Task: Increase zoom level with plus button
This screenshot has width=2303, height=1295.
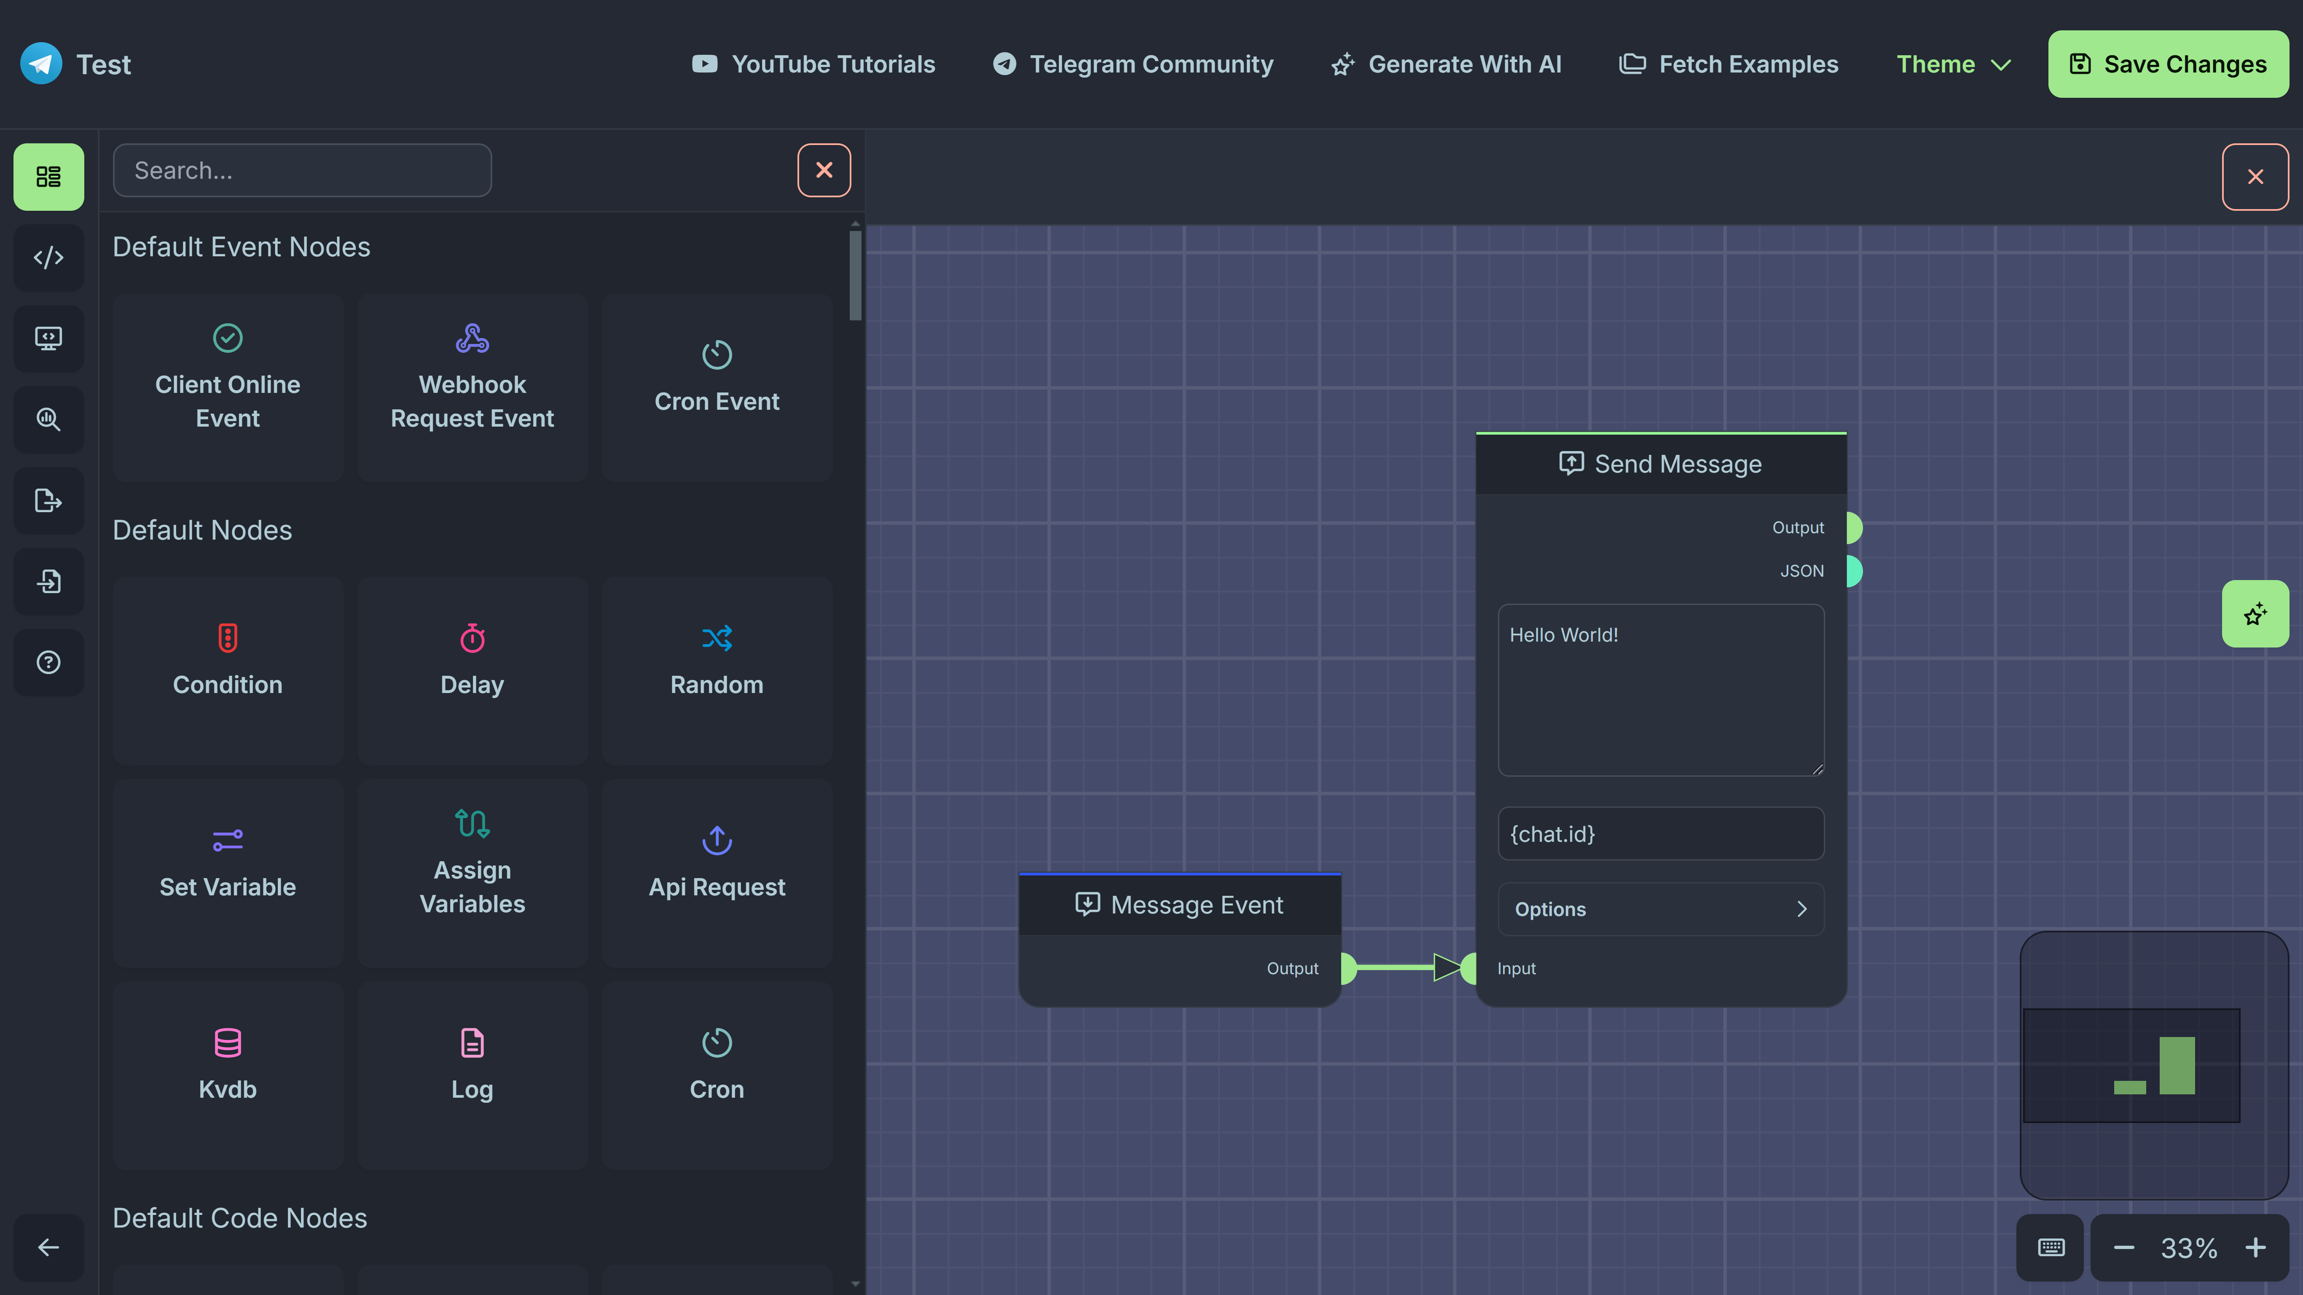Action: click(x=2254, y=1247)
